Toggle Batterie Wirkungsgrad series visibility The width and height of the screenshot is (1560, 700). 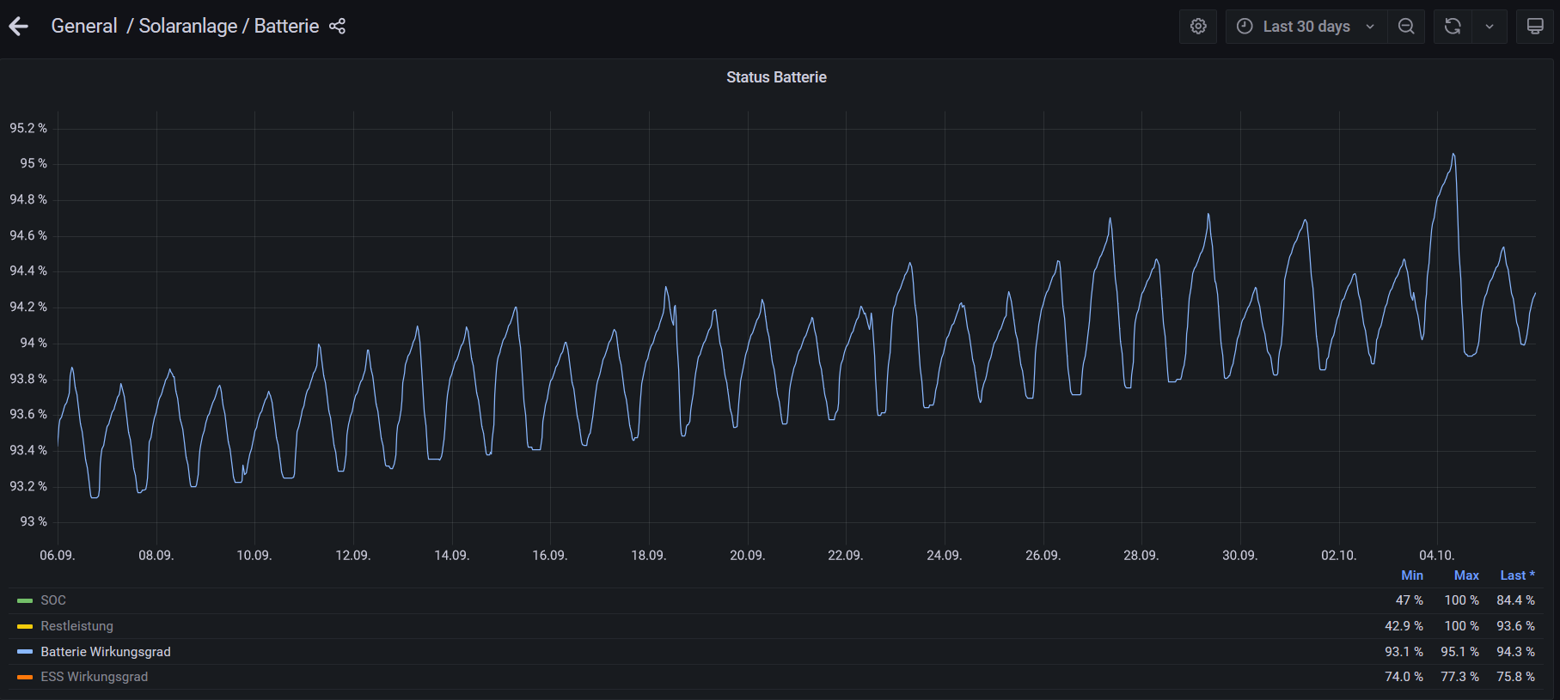click(106, 652)
